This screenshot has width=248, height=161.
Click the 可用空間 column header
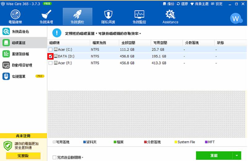(167, 43)
